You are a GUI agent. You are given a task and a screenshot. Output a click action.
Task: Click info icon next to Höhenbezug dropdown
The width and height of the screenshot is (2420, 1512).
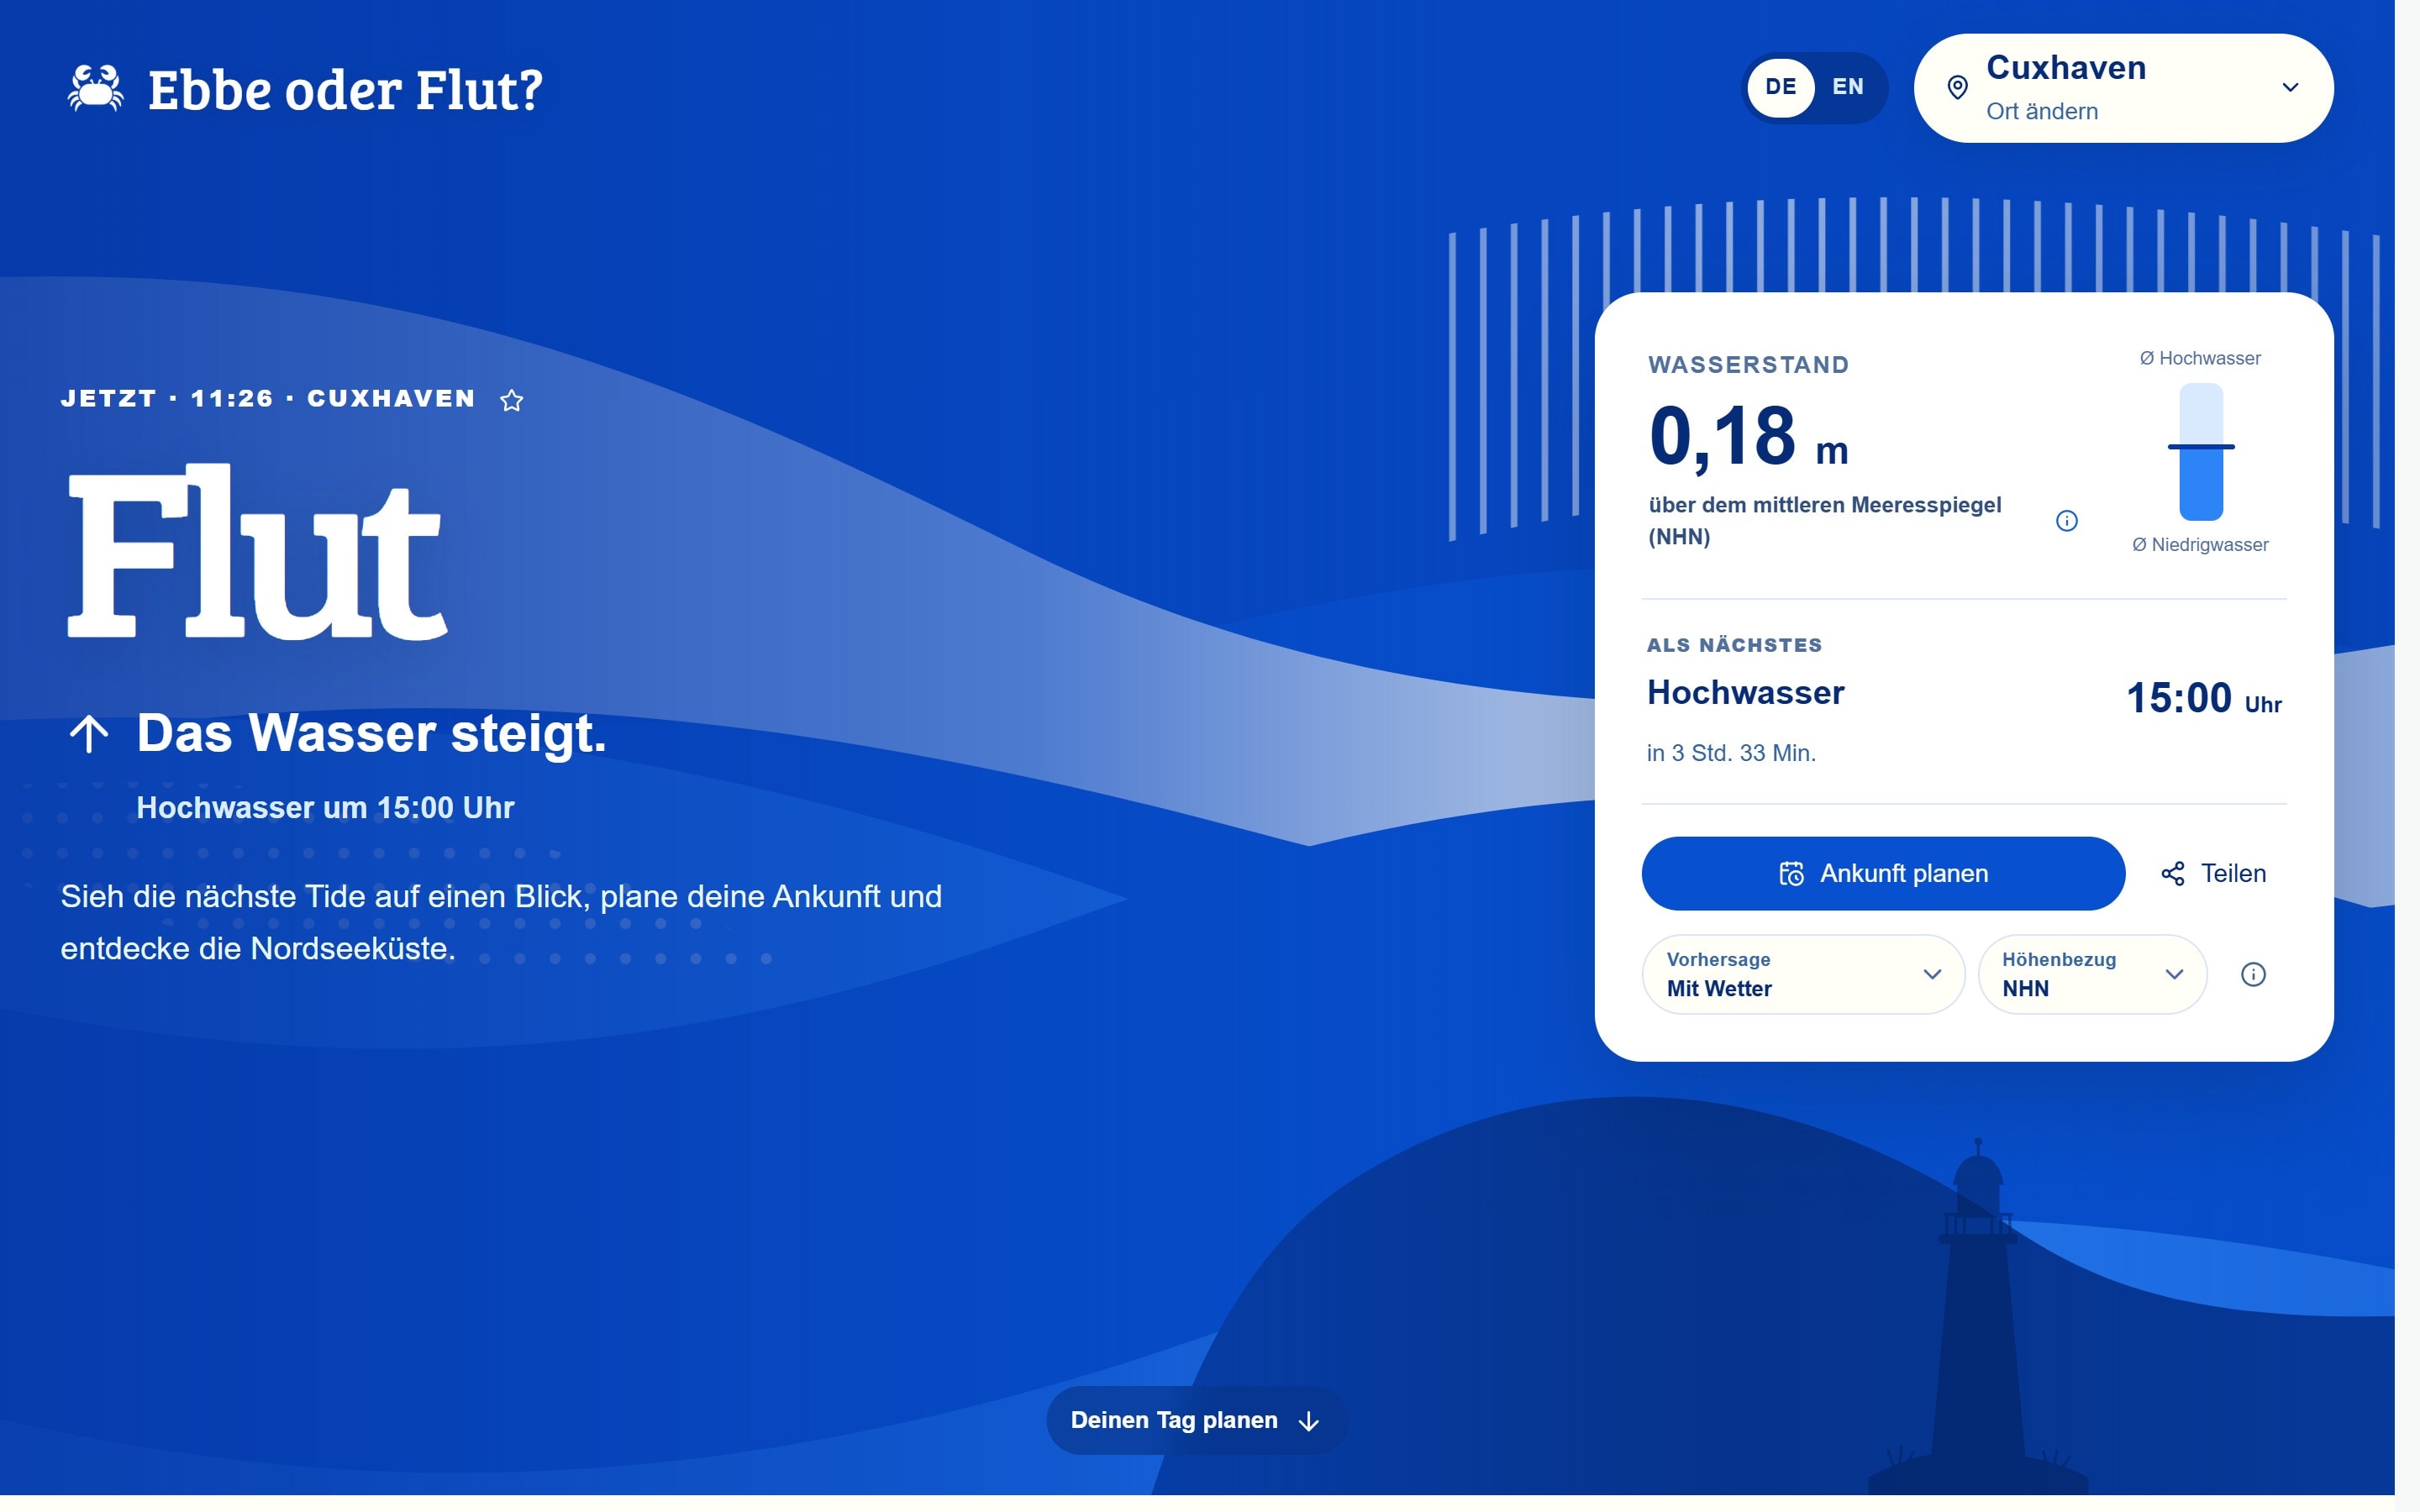point(2253,974)
